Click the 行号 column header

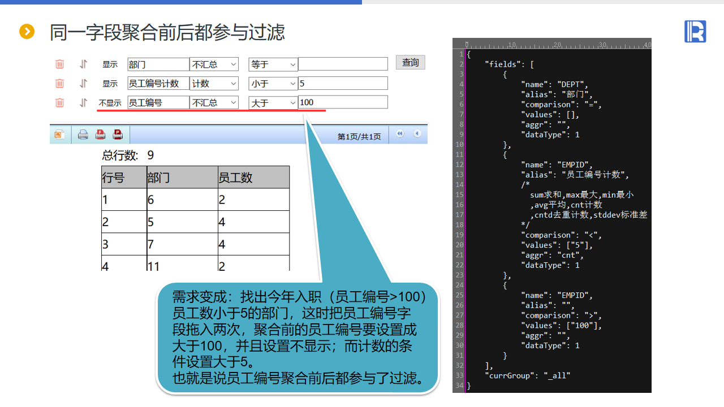pyautogui.click(x=124, y=177)
